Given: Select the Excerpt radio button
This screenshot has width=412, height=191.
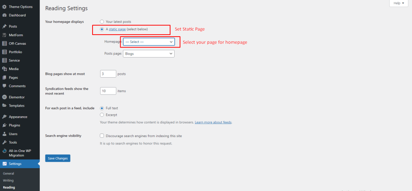Looking at the screenshot, I should [x=102, y=115].
